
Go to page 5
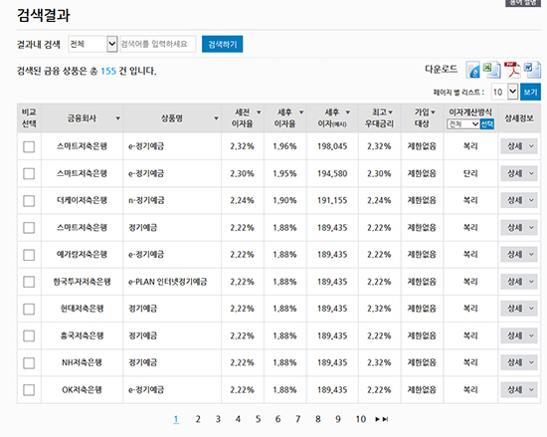pos(258,419)
